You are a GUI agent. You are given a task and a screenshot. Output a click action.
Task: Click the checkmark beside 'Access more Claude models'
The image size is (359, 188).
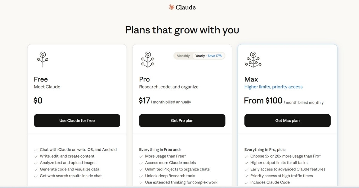141,163
